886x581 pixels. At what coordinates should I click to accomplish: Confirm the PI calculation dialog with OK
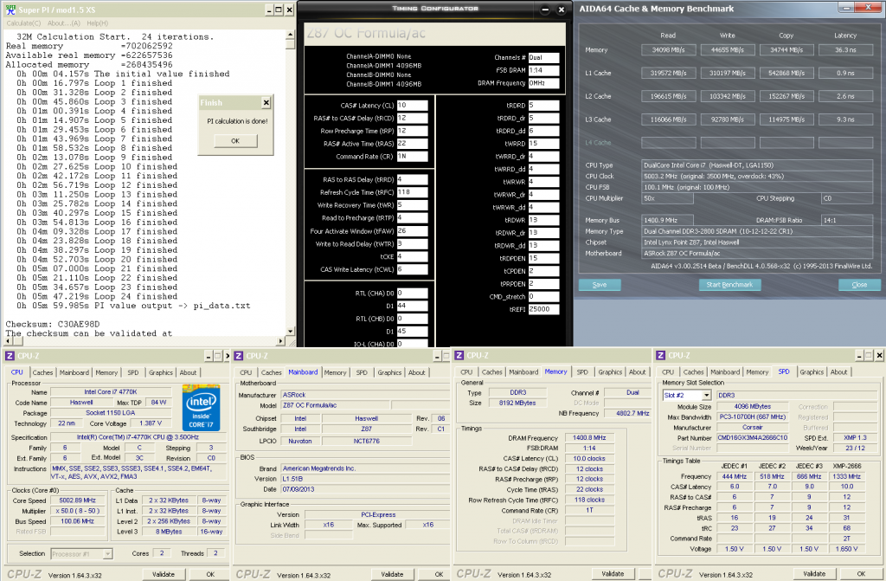coord(235,141)
